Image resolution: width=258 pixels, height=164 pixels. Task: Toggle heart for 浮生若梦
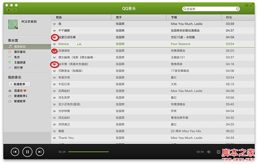coord(54,98)
